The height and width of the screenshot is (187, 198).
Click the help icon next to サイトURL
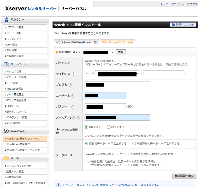click(x=73, y=74)
